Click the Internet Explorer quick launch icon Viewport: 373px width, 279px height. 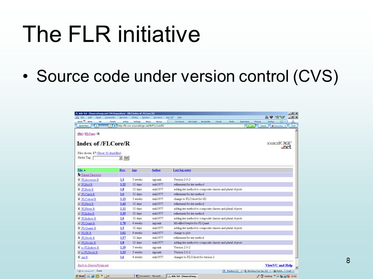(x=93, y=276)
